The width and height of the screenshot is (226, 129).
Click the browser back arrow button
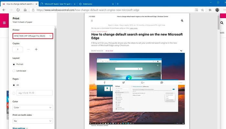(x=3, y=10)
